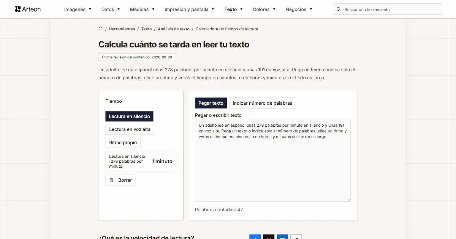Click the trash icon beside Borrar
Image resolution: width=456 pixels, height=239 pixels.
pos(111,180)
